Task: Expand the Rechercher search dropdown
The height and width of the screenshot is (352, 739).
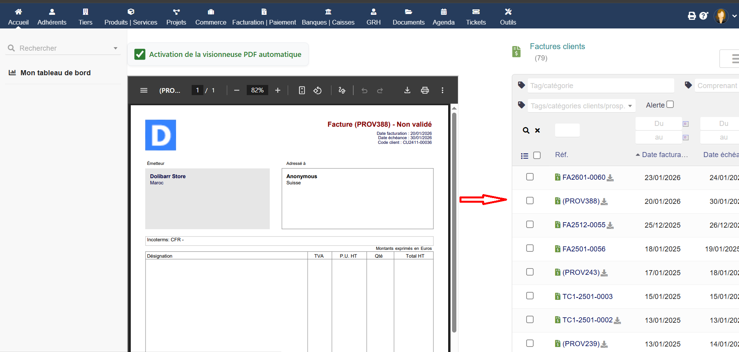Action: pos(116,48)
